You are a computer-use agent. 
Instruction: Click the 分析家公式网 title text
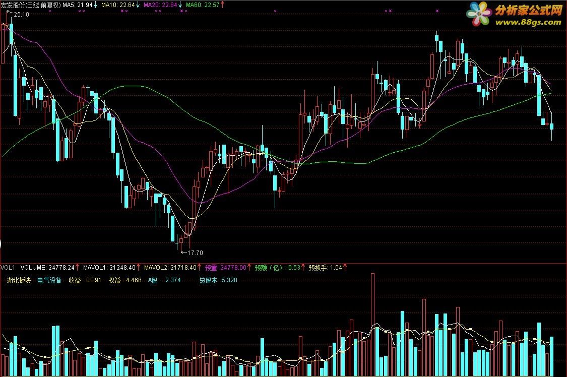529,10
